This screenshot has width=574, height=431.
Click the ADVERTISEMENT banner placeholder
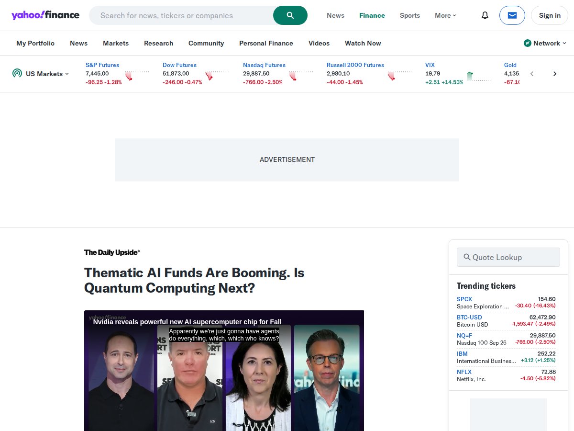287,160
